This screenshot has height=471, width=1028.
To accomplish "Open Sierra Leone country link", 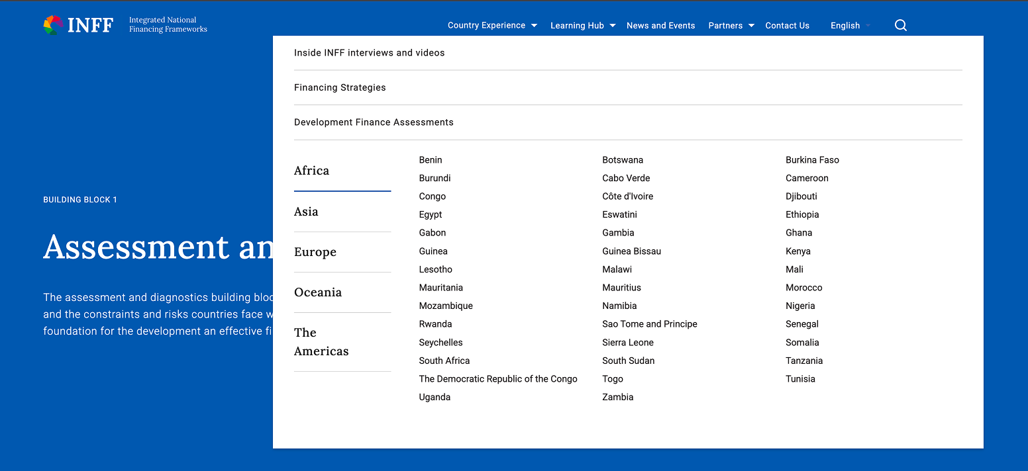I will coord(628,343).
